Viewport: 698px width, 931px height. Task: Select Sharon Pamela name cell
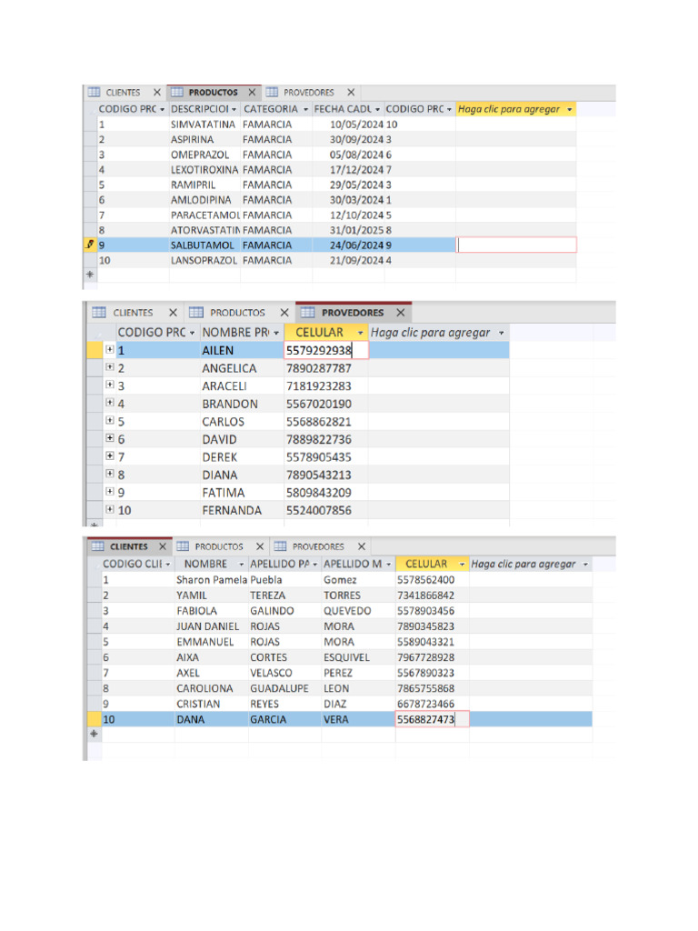tap(211, 580)
